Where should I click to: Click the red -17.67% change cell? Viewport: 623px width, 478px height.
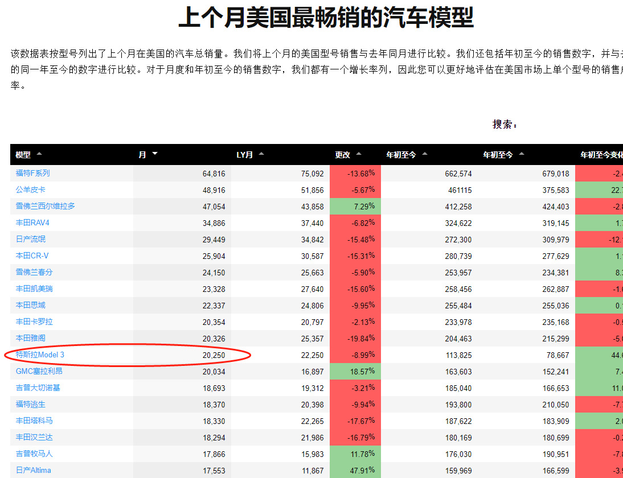click(355, 421)
